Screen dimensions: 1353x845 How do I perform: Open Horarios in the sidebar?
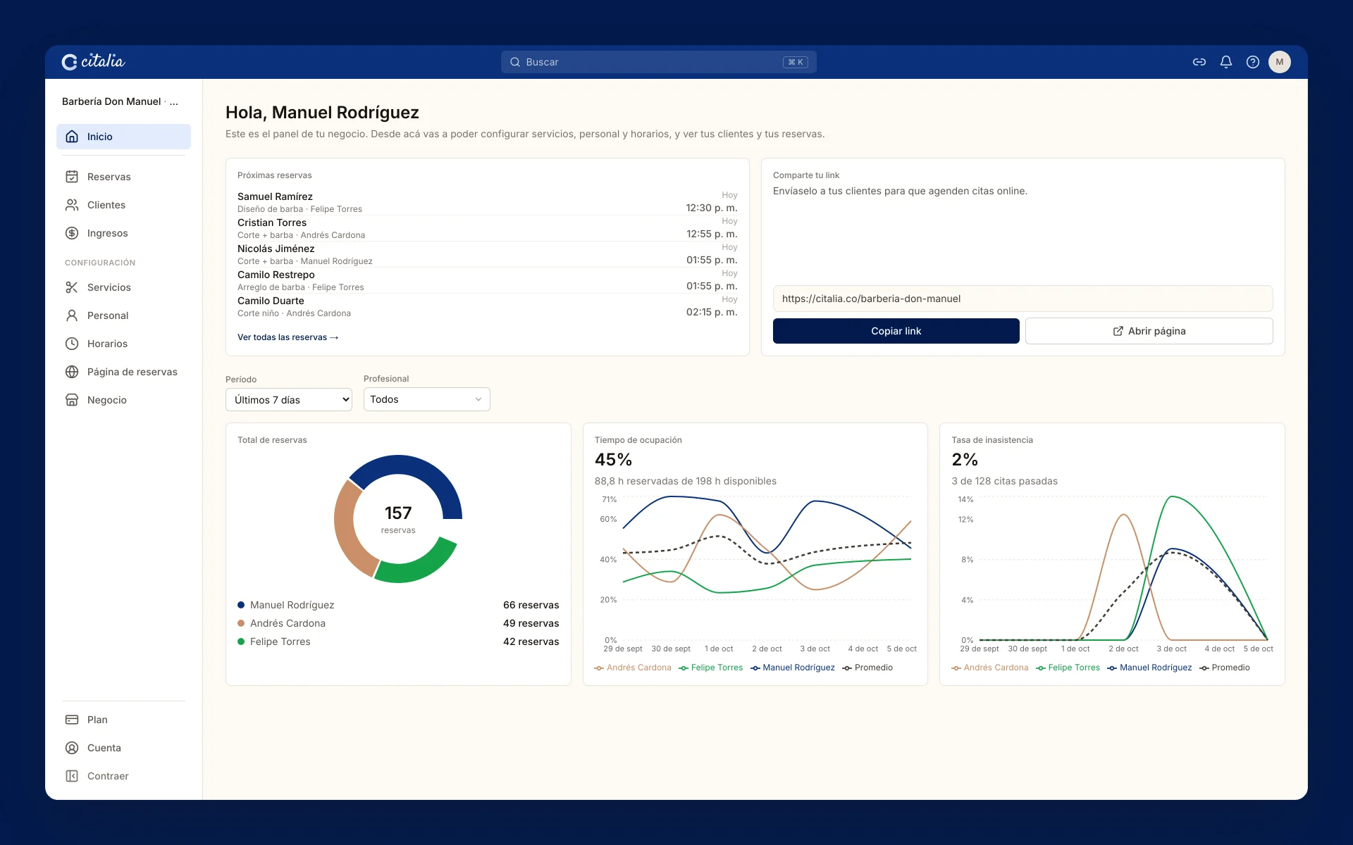tap(123, 344)
